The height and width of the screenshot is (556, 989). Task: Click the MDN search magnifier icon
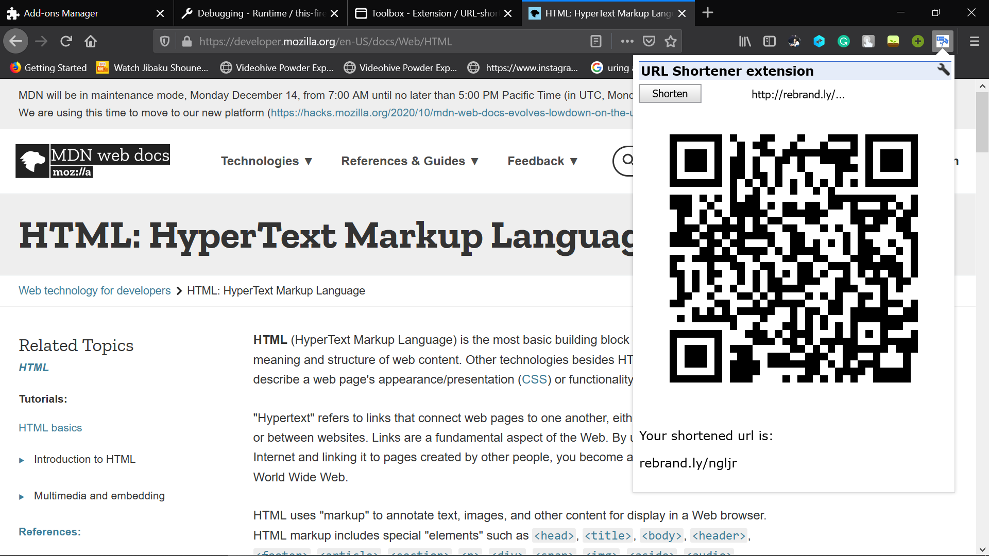626,160
